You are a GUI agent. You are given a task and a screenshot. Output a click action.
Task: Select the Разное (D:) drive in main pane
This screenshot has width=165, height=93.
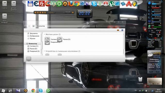point(64,39)
